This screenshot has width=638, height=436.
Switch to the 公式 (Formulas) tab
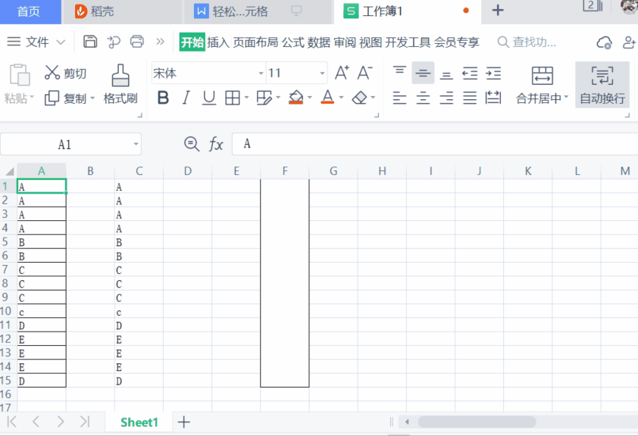pos(292,42)
